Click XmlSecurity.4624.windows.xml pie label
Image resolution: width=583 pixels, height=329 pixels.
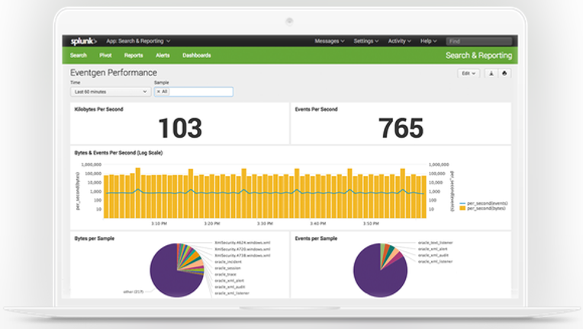[x=243, y=243]
